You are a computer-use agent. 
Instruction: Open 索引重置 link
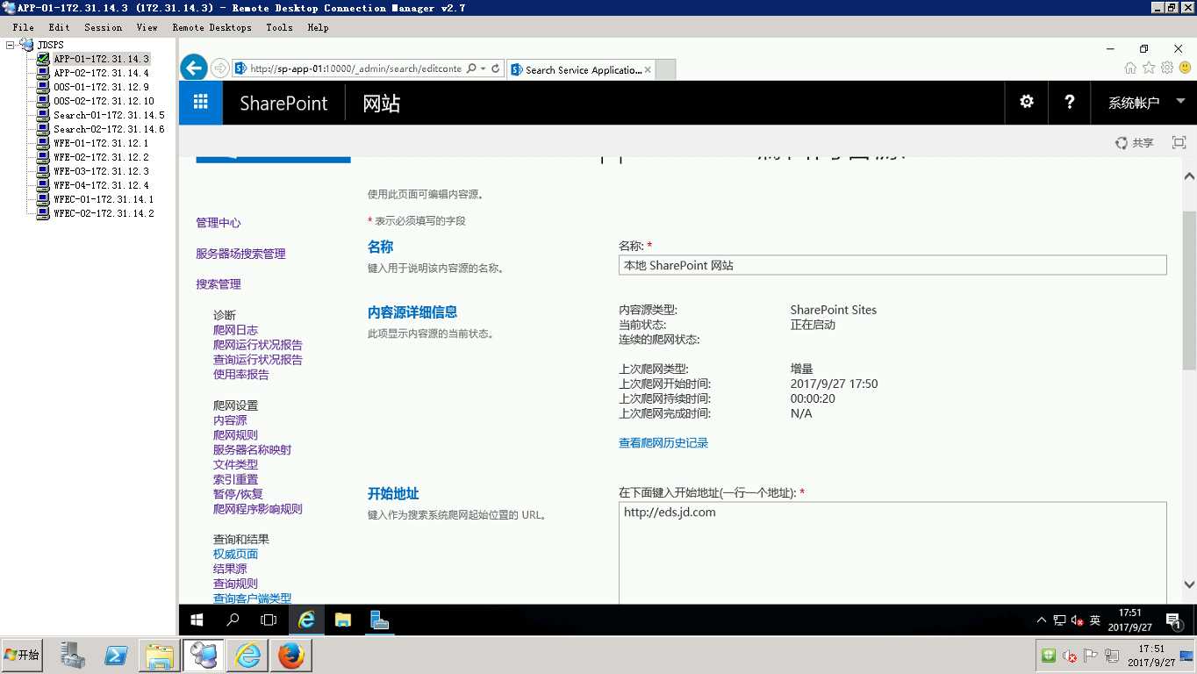tap(235, 479)
